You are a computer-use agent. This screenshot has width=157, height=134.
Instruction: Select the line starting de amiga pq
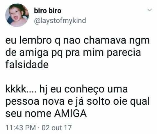click(x=73, y=53)
